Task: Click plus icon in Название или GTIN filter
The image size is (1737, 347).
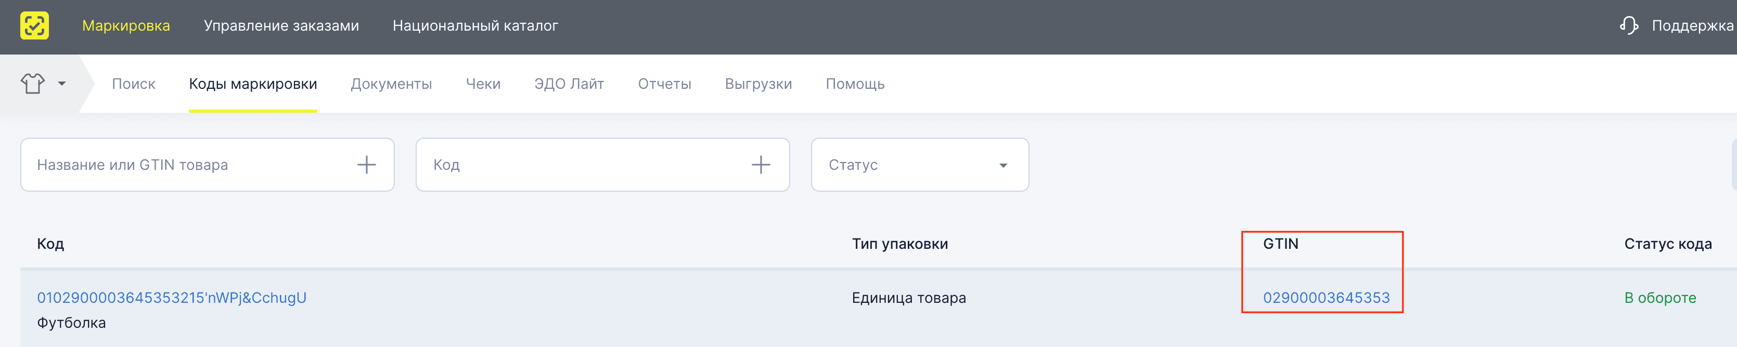Action: 366,164
